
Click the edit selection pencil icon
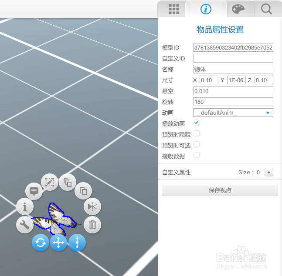coord(50,182)
